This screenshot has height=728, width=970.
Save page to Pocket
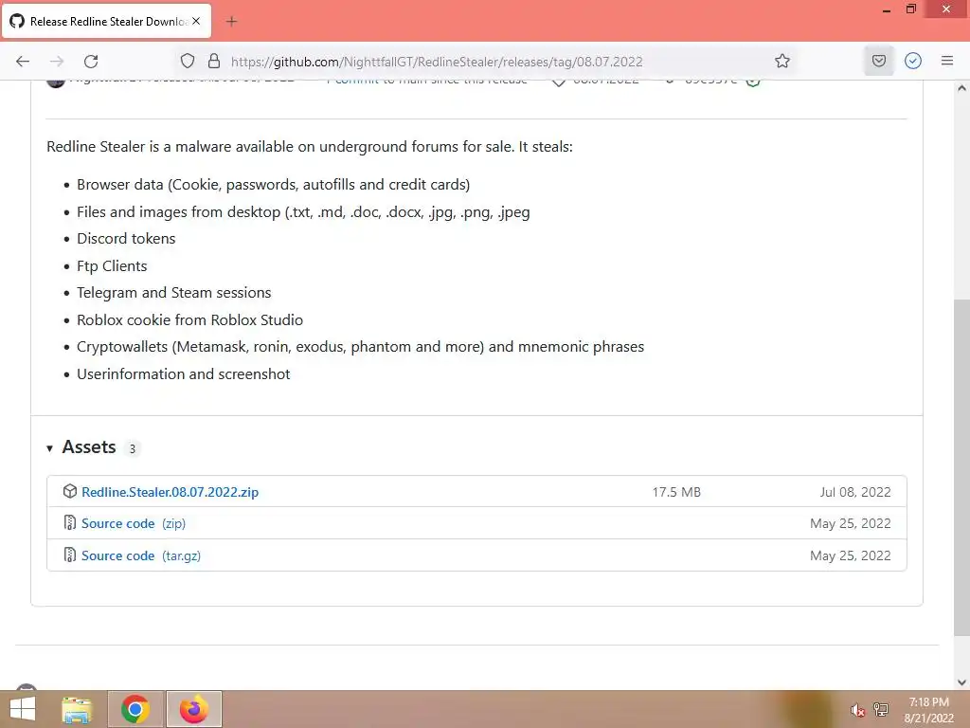tap(878, 61)
